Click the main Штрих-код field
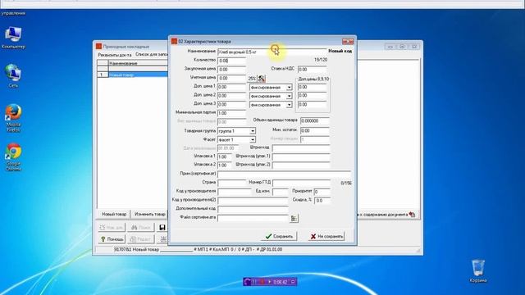The image size is (525, 295). point(301,147)
